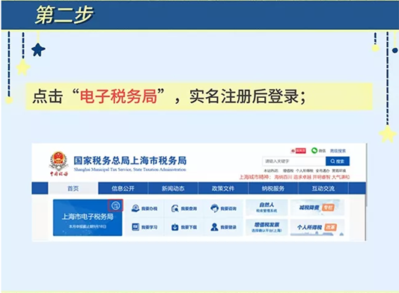Screen dimensions: 399x293
Task: Select the 我要查询 magnifier icon
Action: click(175, 209)
